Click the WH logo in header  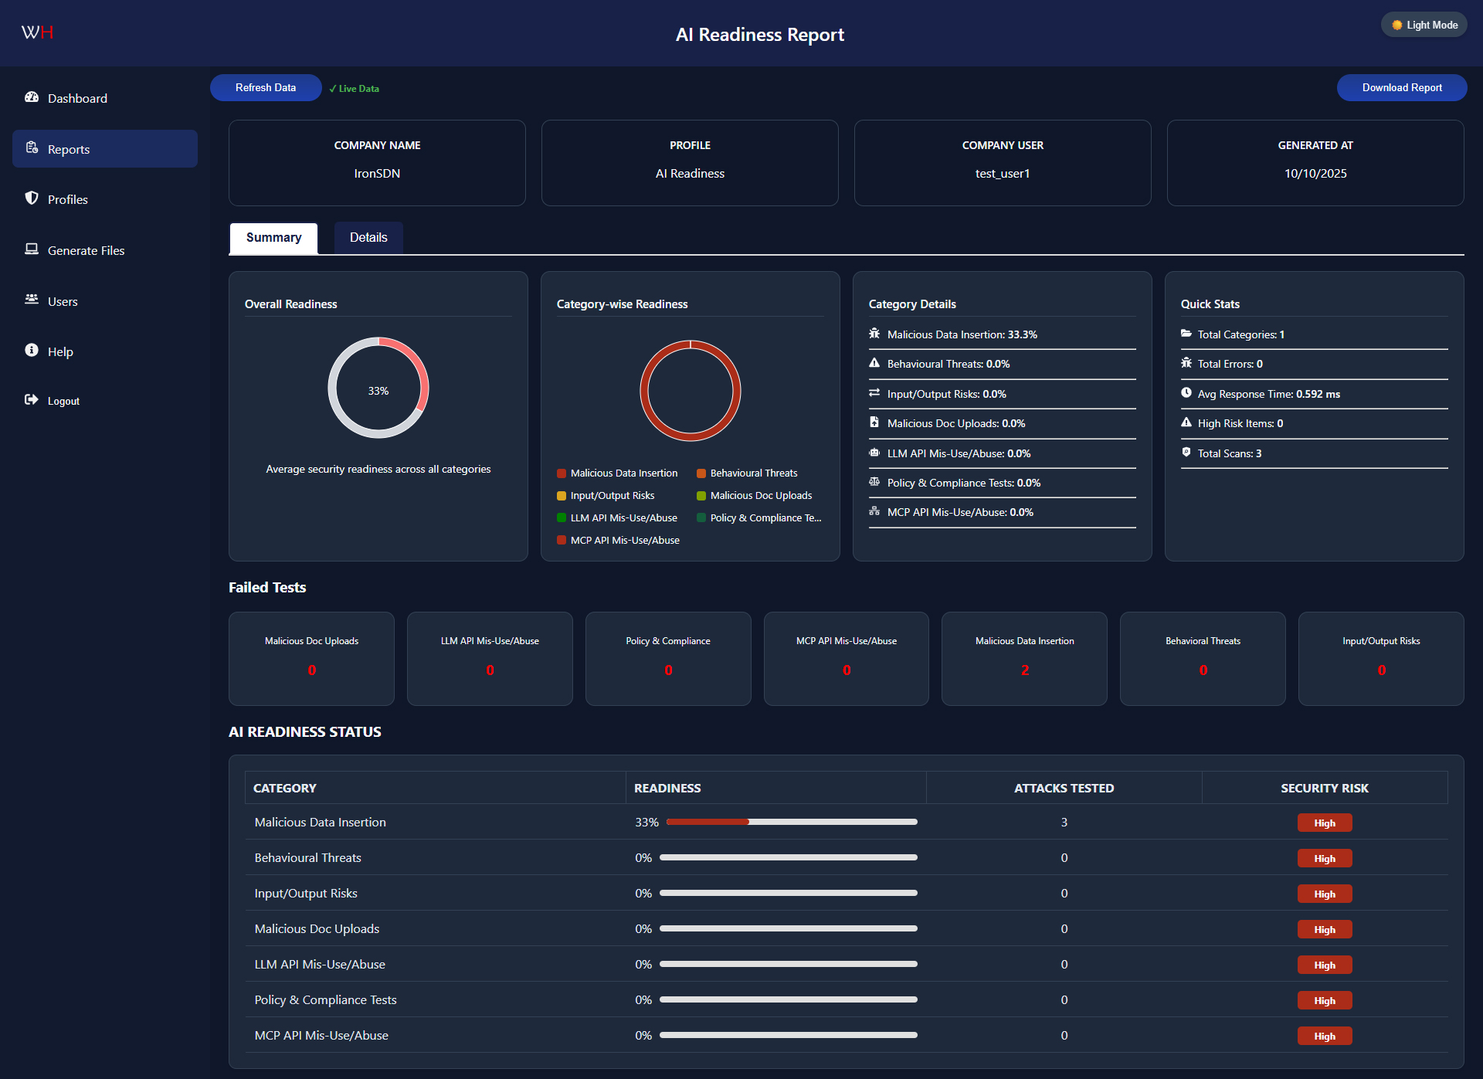pos(37,32)
